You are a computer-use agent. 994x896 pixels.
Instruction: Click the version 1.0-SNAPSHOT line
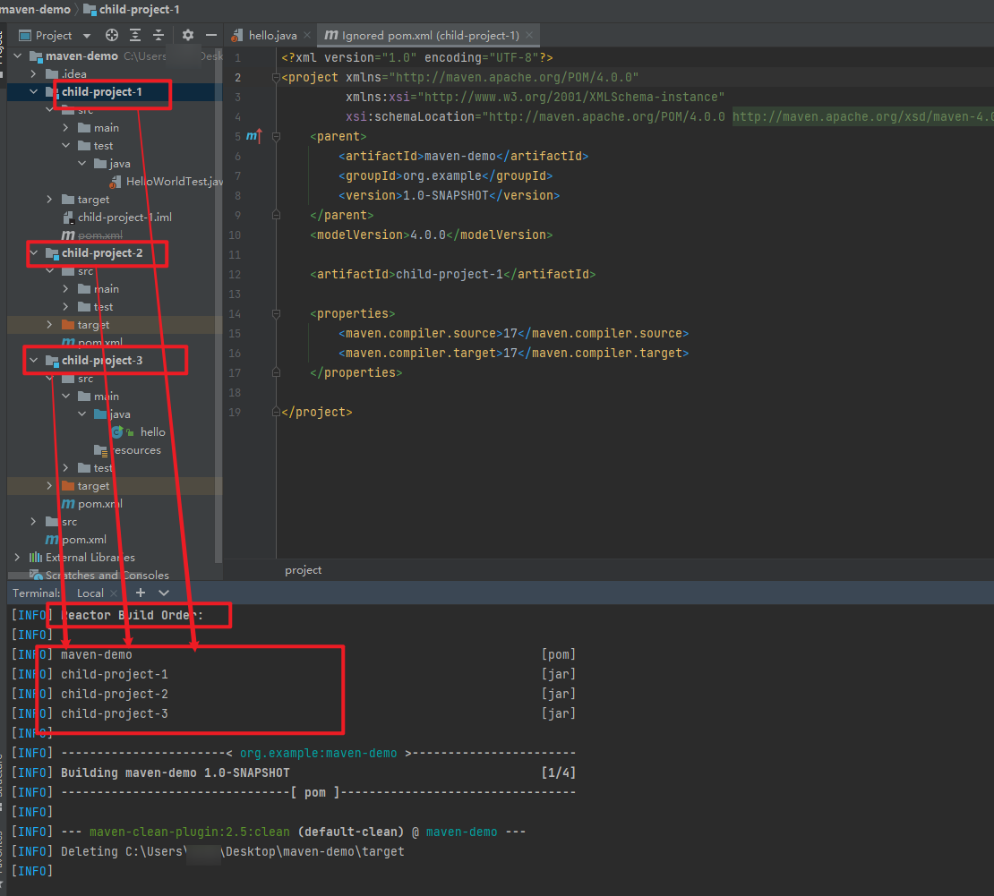point(450,195)
